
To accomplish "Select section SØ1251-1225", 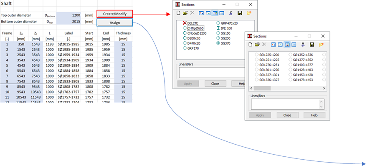I will coord(267,60).
